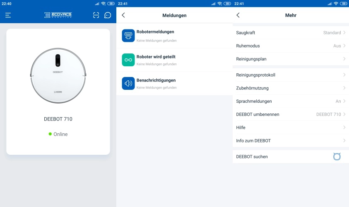Expand the Zubehörnutzung chevron
Image resolution: width=349 pixels, height=207 pixels.
tap(344, 88)
